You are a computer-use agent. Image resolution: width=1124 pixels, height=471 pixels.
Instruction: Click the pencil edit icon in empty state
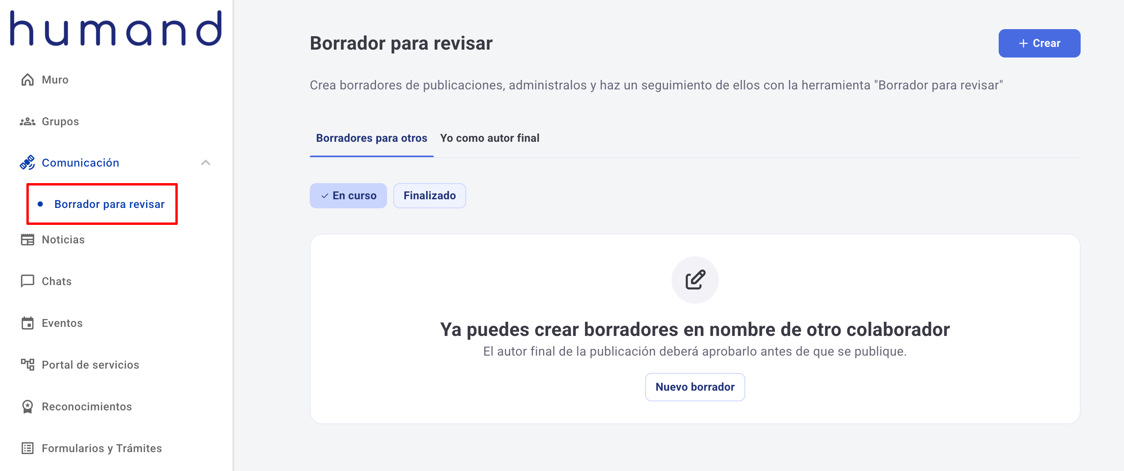point(695,280)
